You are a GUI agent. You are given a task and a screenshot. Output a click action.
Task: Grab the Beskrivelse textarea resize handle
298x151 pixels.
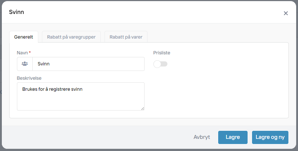(x=142, y=108)
